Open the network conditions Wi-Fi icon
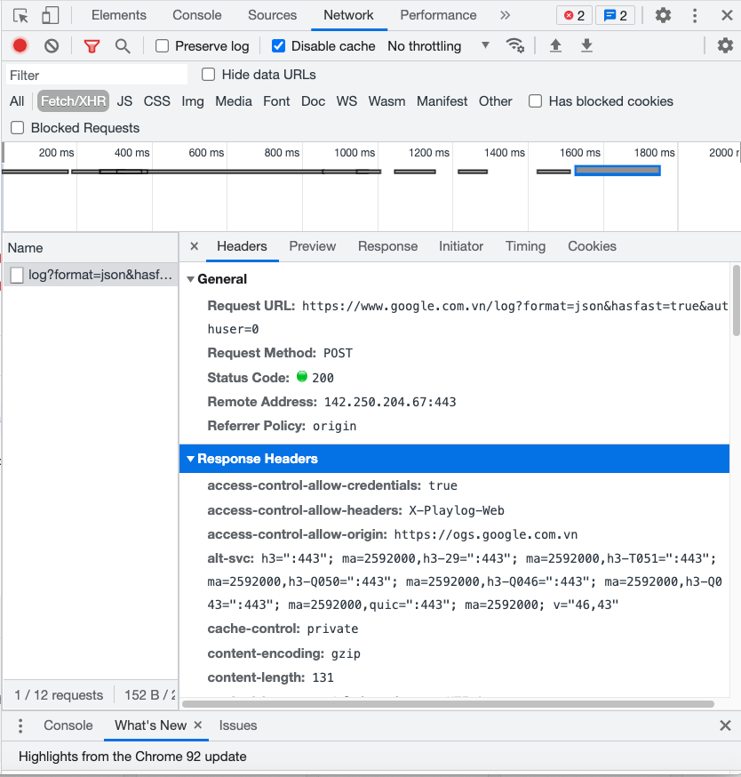This screenshot has width=741, height=777. [515, 45]
